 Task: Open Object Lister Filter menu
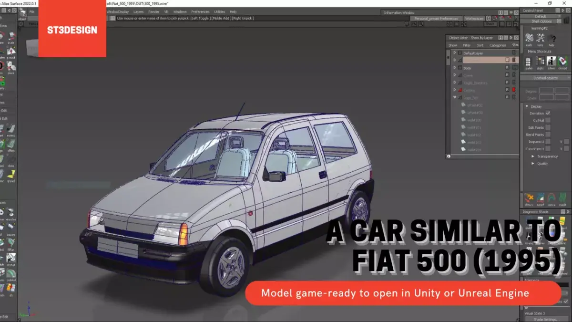tap(467, 45)
